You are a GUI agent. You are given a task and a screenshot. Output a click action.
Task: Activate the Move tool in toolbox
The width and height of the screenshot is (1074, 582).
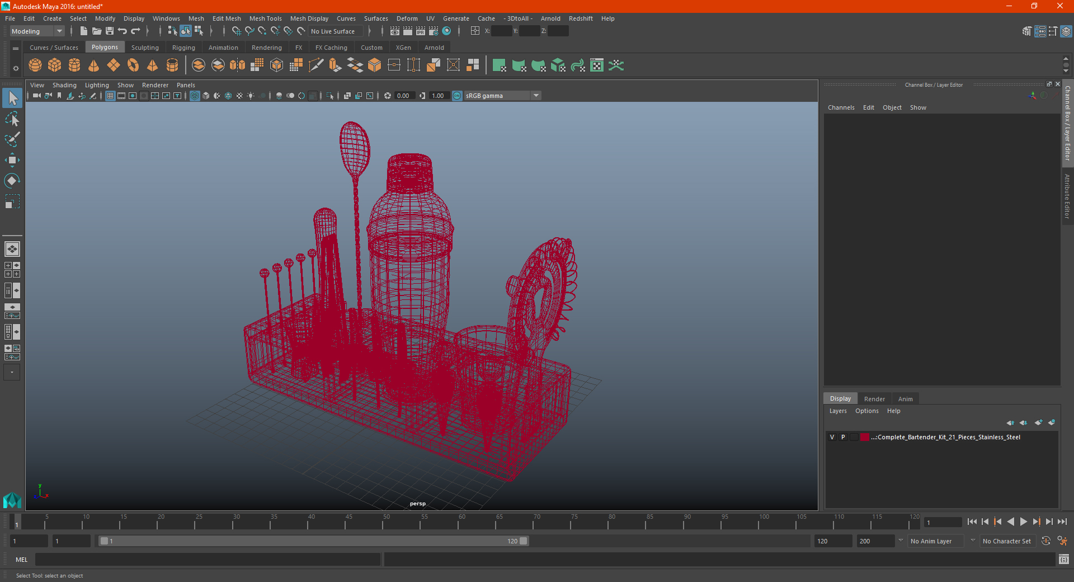coord(12,160)
